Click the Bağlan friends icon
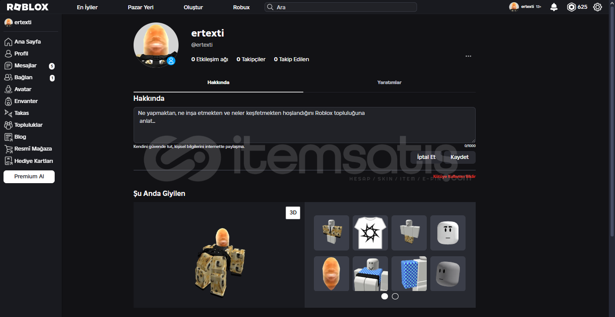This screenshot has width=615, height=317. click(8, 77)
